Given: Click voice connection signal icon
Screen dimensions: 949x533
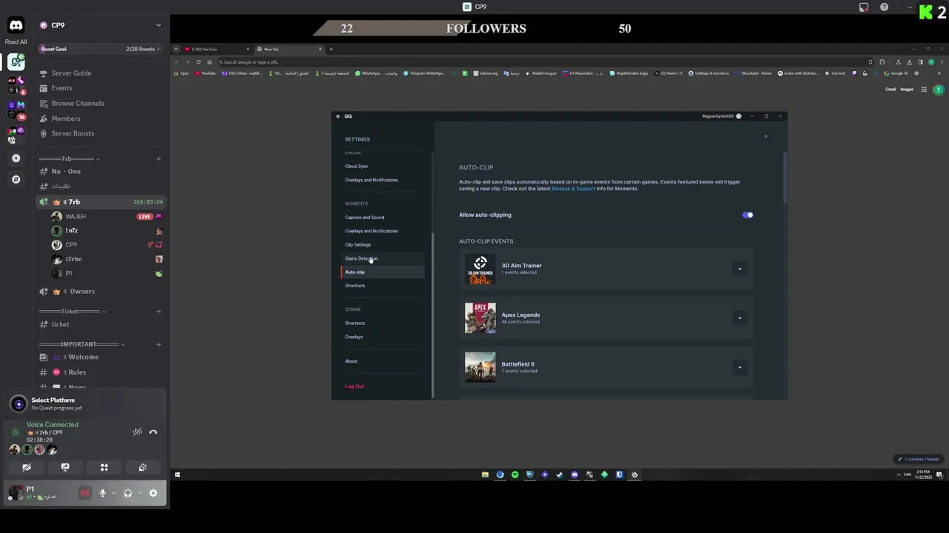Looking at the screenshot, I should click(16, 432).
